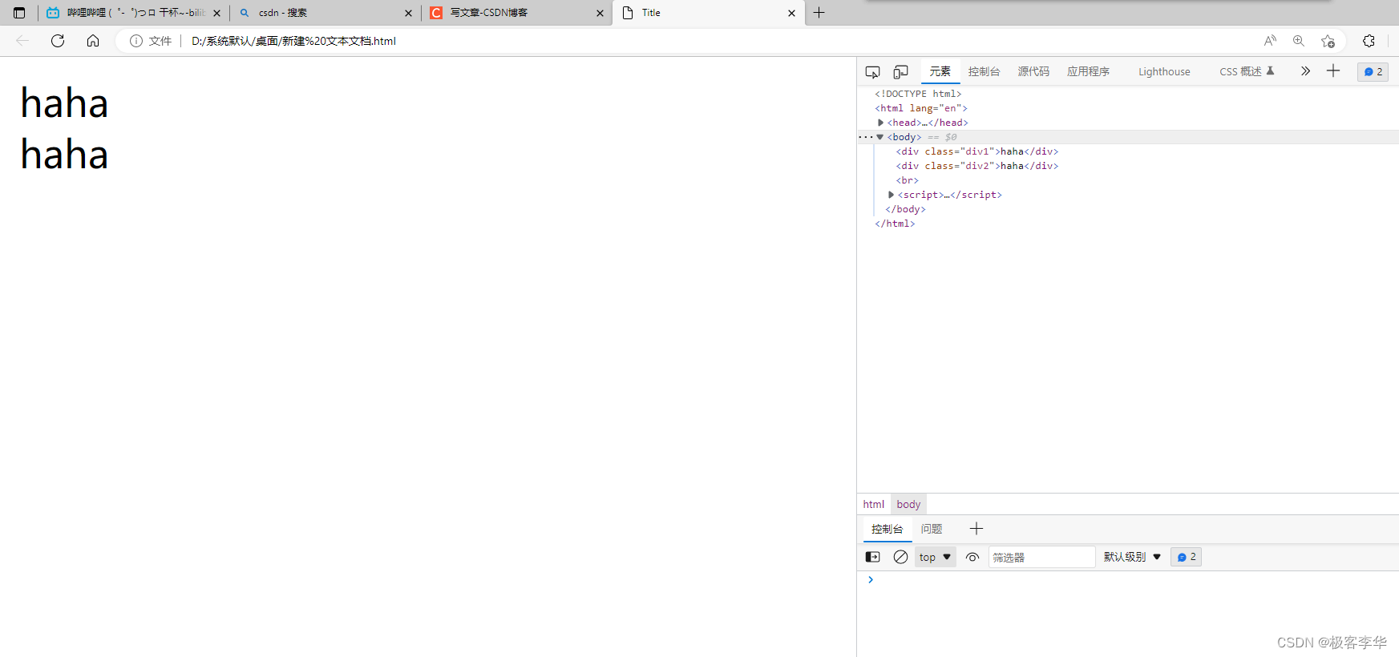This screenshot has width=1399, height=657.
Task: Switch to the 源代码 tab
Action: coord(1033,72)
